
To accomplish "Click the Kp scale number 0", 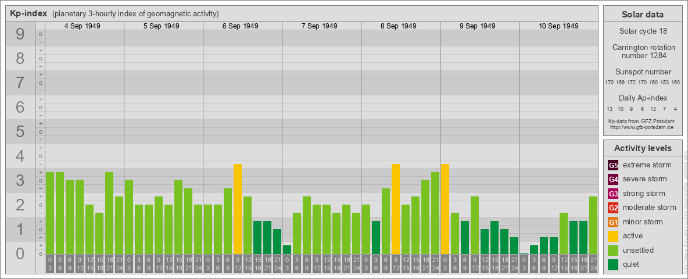I will 20,253.
